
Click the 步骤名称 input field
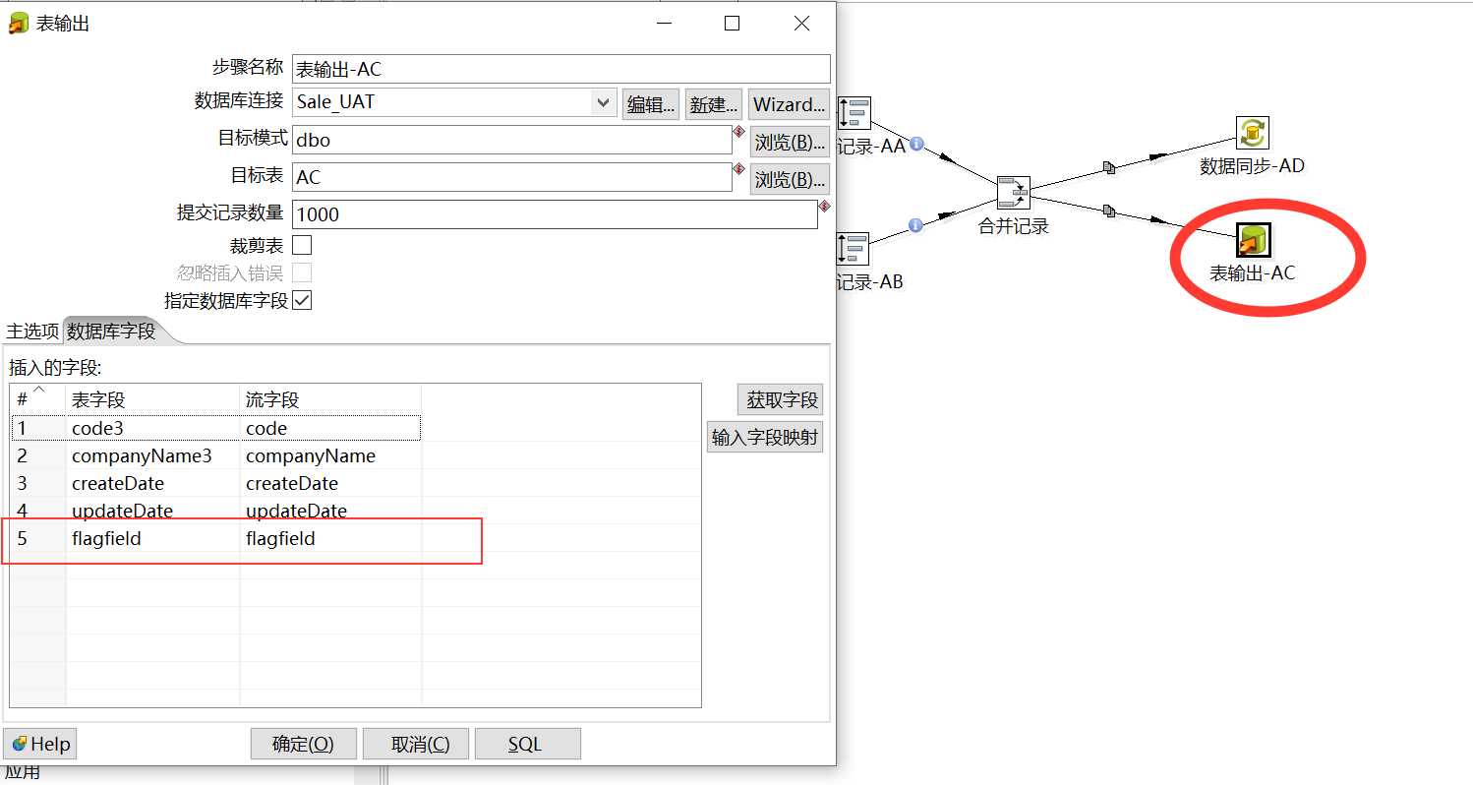(560, 69)
